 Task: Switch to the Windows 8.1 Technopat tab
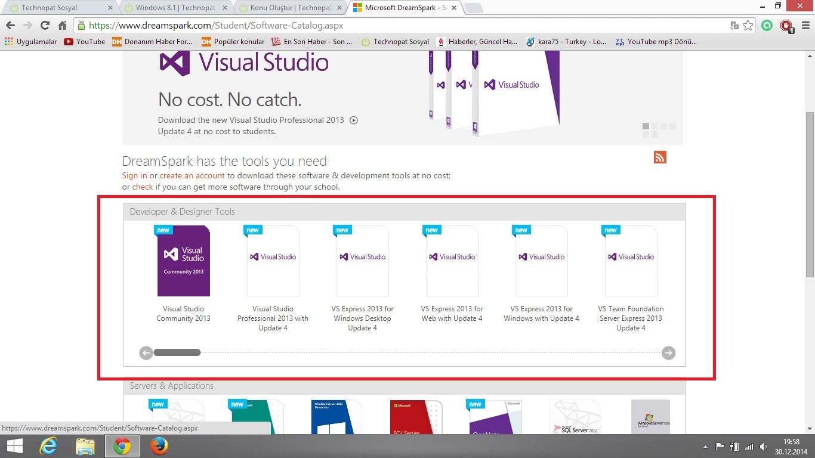click(174, 8)
